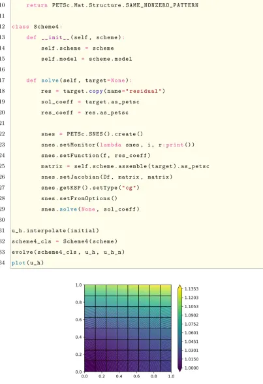Click colorbar label 1.0301
The height and width of the screenshot is (384, 263).
click(x=191, y=351)
